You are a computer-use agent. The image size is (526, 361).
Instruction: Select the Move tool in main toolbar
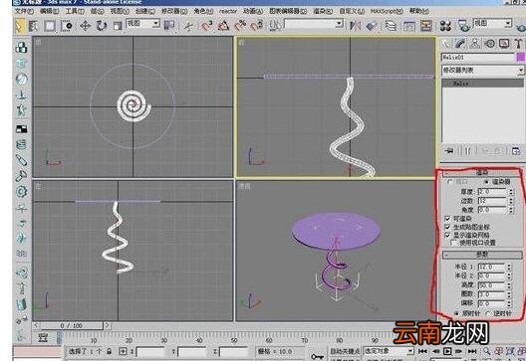86,26
